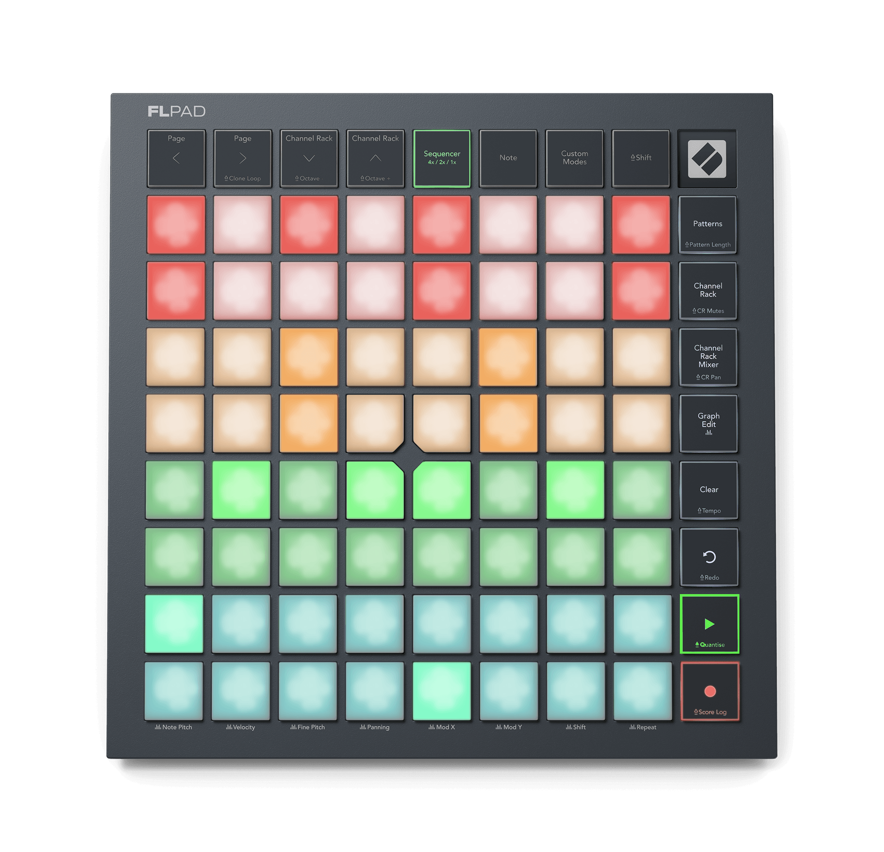Click the Clear Tempo button
This screenshot has height=852, width=884.
(709, 490)
